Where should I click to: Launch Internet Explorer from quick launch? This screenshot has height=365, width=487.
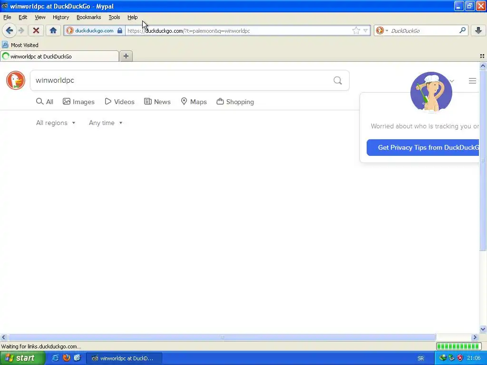pyautogui.click(x=55, y=358)
